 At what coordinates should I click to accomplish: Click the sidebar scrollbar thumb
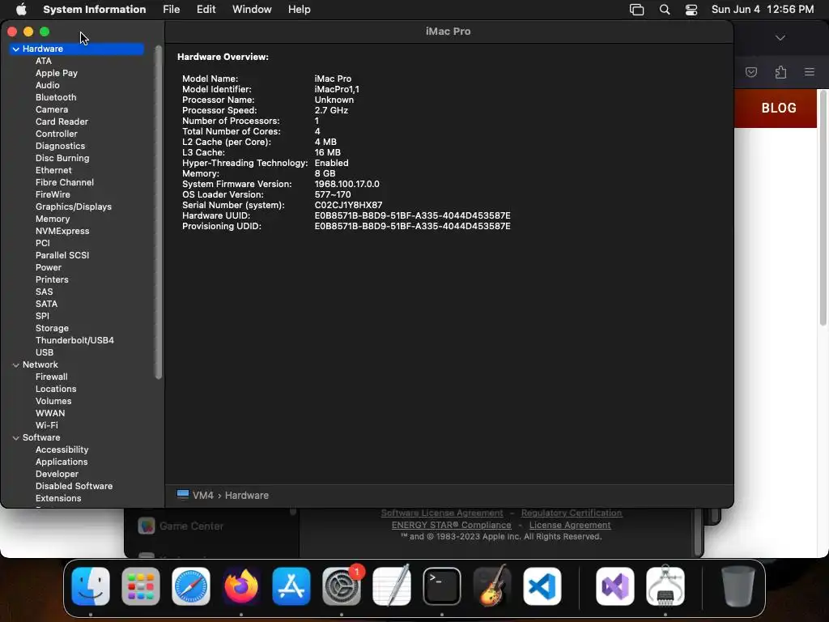click(158, 211)
